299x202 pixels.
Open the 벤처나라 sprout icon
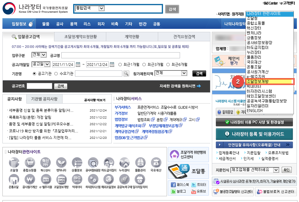tap(61, 163)
